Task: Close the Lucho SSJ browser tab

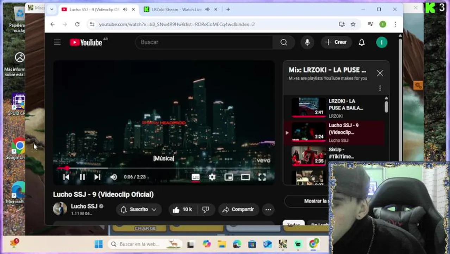Action: [133, 10]
